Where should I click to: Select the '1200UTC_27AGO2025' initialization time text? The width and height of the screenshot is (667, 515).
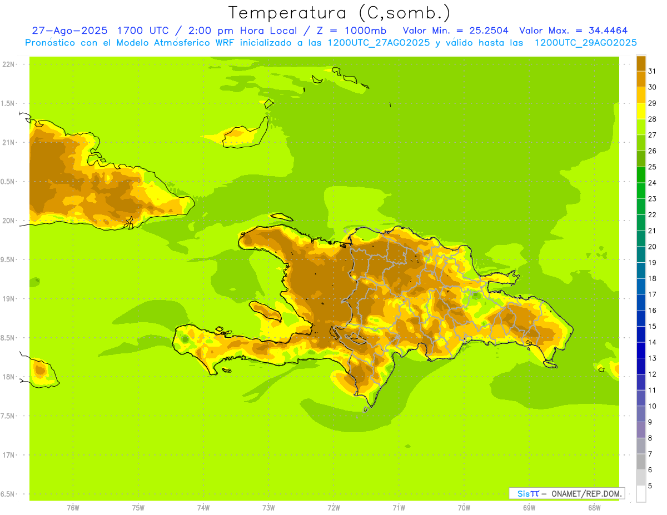[378, 43]
